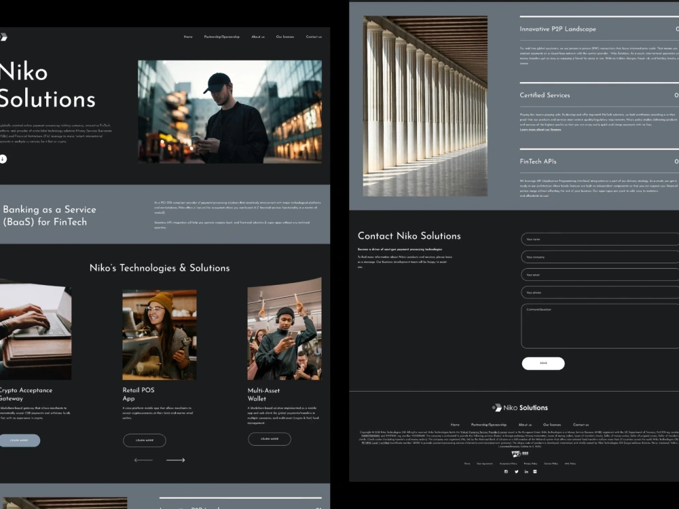The width and height of the screenshot is (679, 509).
Task: Open Partnership/Sponsorship in top navigation
Action: point(222,37)
